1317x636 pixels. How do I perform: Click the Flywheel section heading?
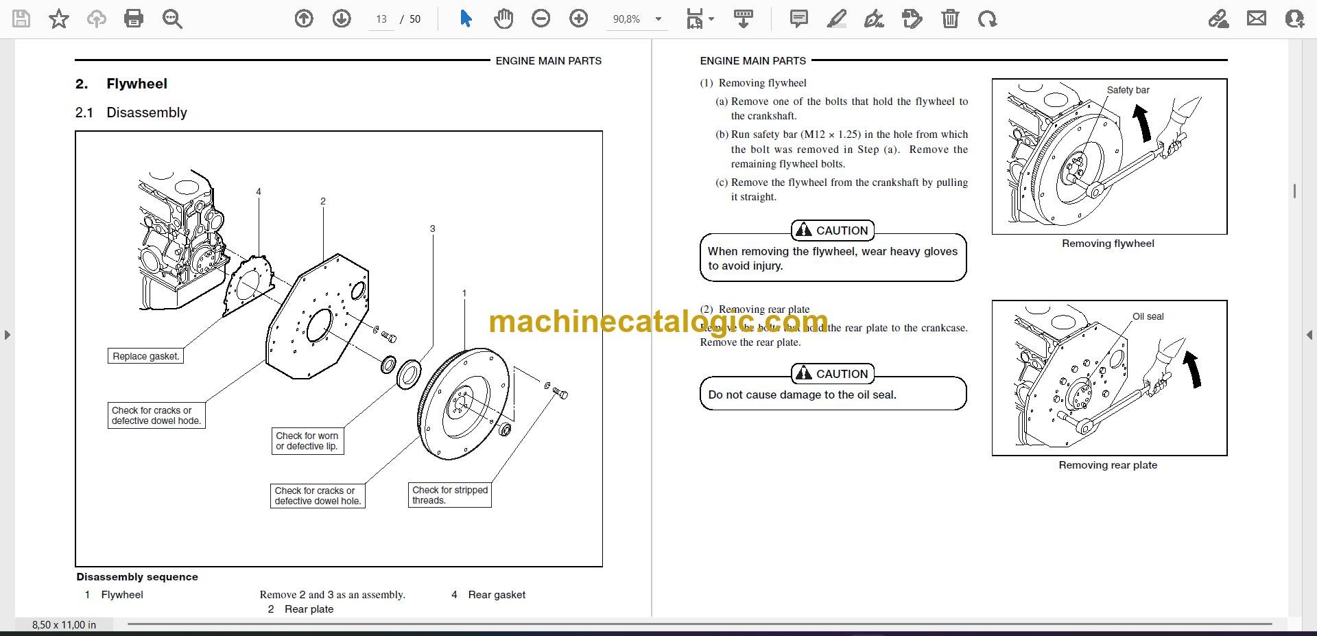point(121,84)
